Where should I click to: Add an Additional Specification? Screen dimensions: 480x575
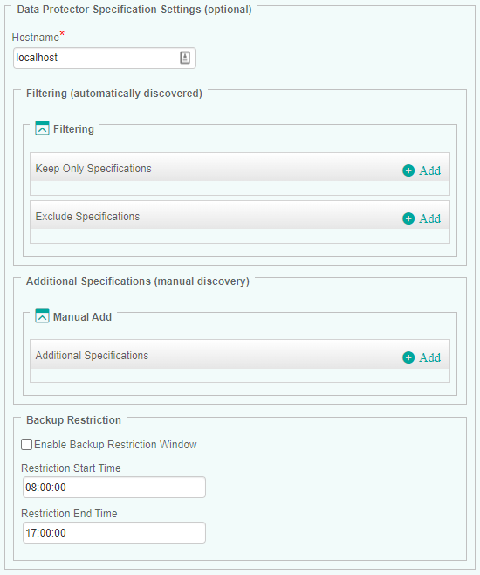[x=430, y=357]
